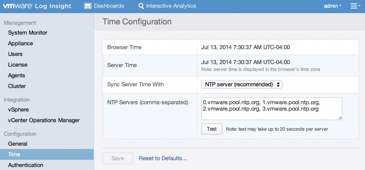Click the Dashboards grid icon
This screenshot has height=170, width=365.
88,6
